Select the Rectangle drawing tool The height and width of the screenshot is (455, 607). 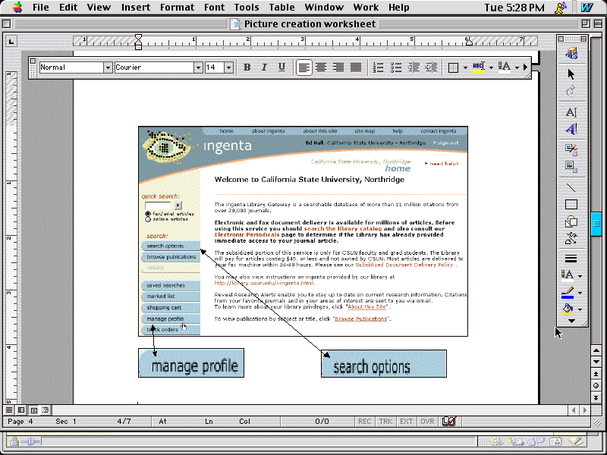(571, 204)
